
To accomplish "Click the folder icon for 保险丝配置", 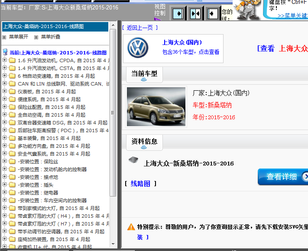I will 12,107.
